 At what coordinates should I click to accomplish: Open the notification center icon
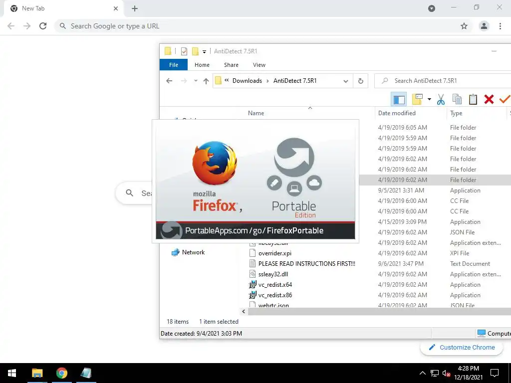coord(495,373)
